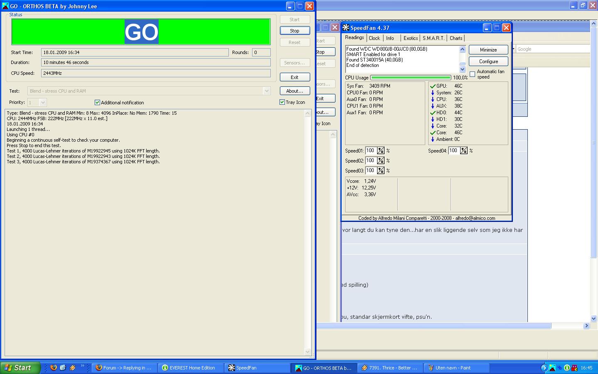598x374 pixels.
Task: Click the SpeedFan detection log scroll-down arrow
Action: click(463, 69)
